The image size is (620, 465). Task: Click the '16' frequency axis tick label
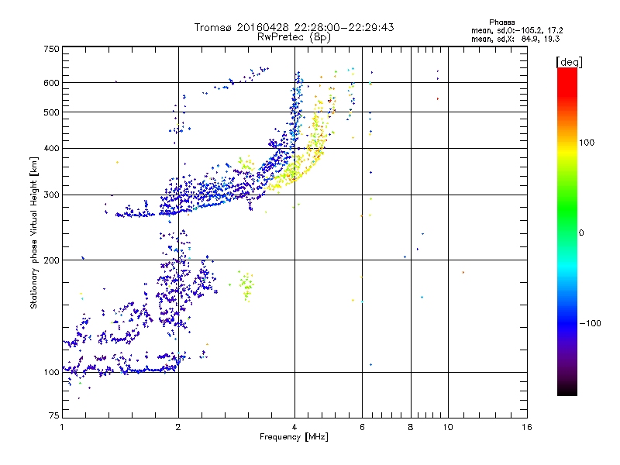tap(527, 427)
